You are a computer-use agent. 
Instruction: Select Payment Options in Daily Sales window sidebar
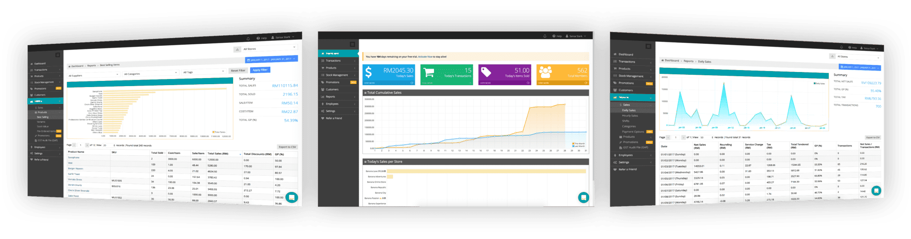(633, 132)
